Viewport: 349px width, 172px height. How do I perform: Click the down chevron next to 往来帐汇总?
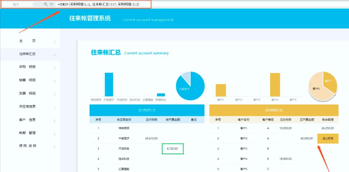pyautogui.click(x=55, y=55)
